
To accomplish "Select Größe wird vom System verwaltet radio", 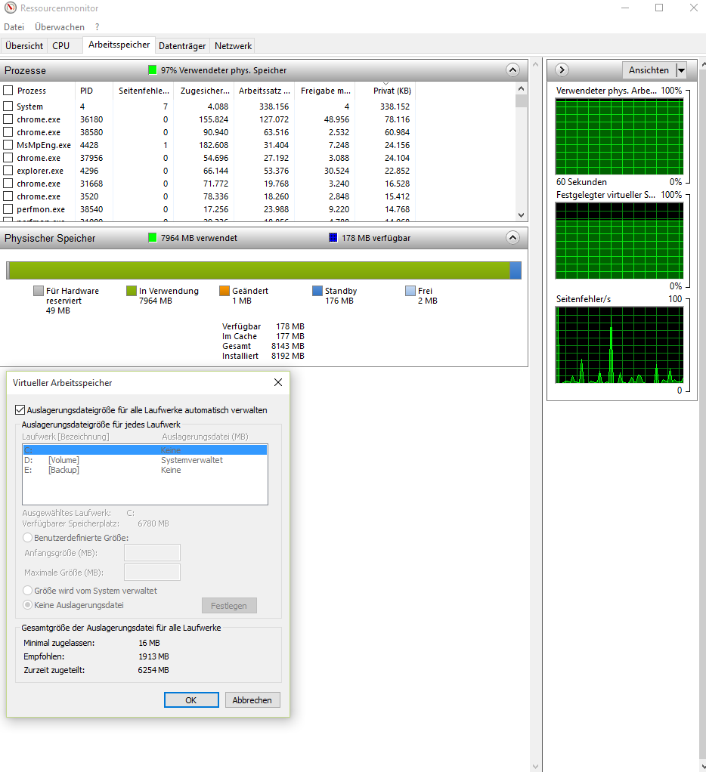I will click(27, 590).
